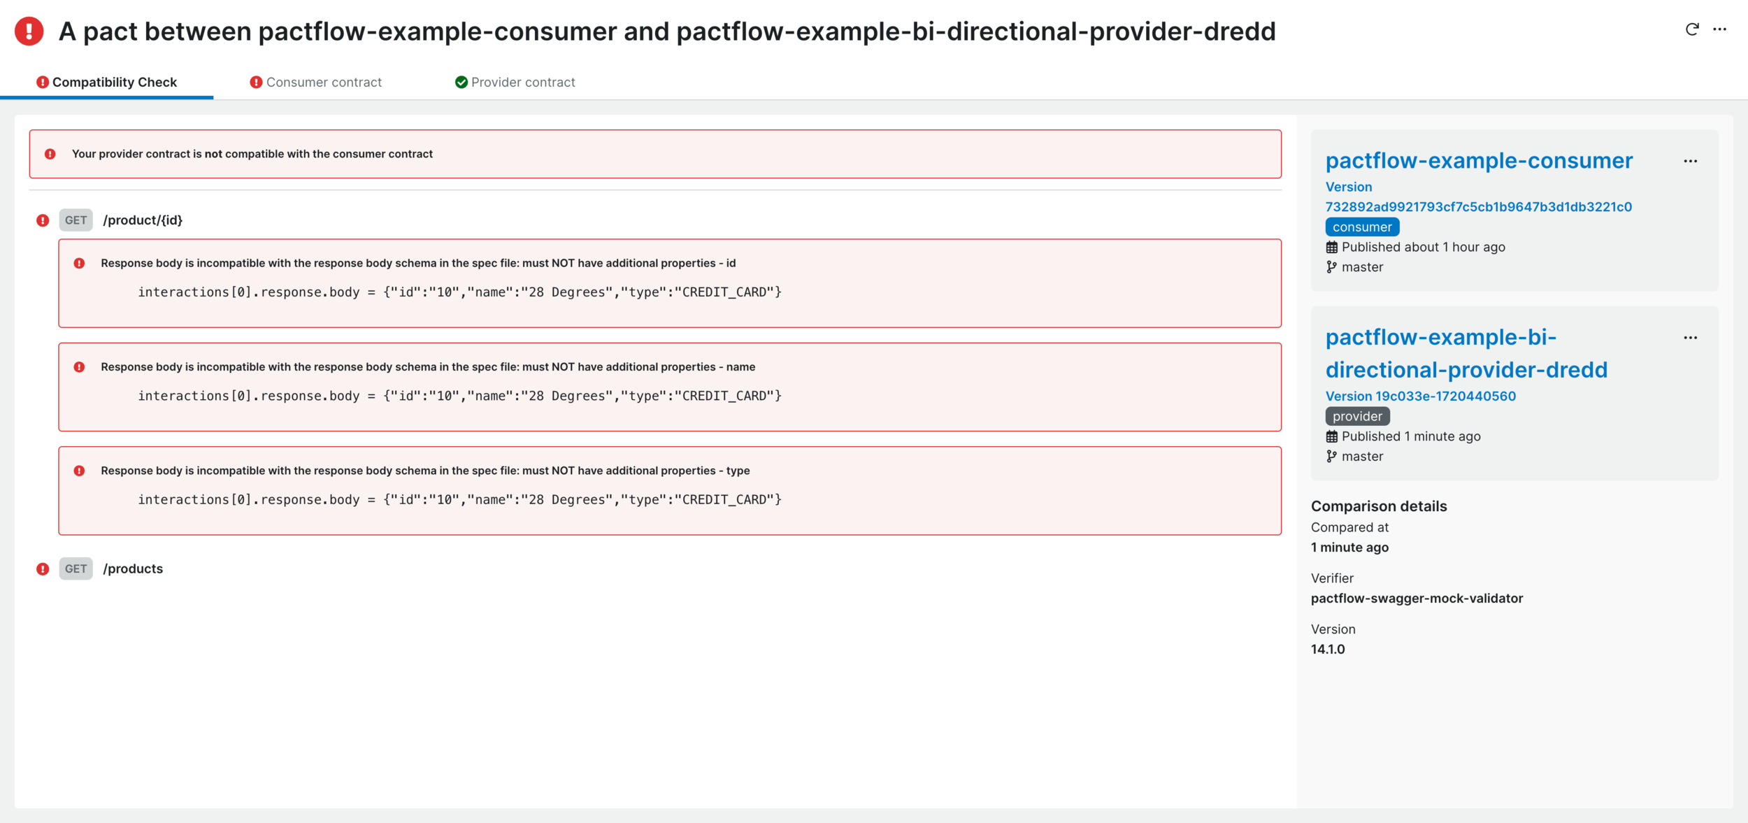Image resolution: width=1748 pixels, height=823 pixels.
Task: Scroll down to view more compatibility errors
Action: point(133,568)
